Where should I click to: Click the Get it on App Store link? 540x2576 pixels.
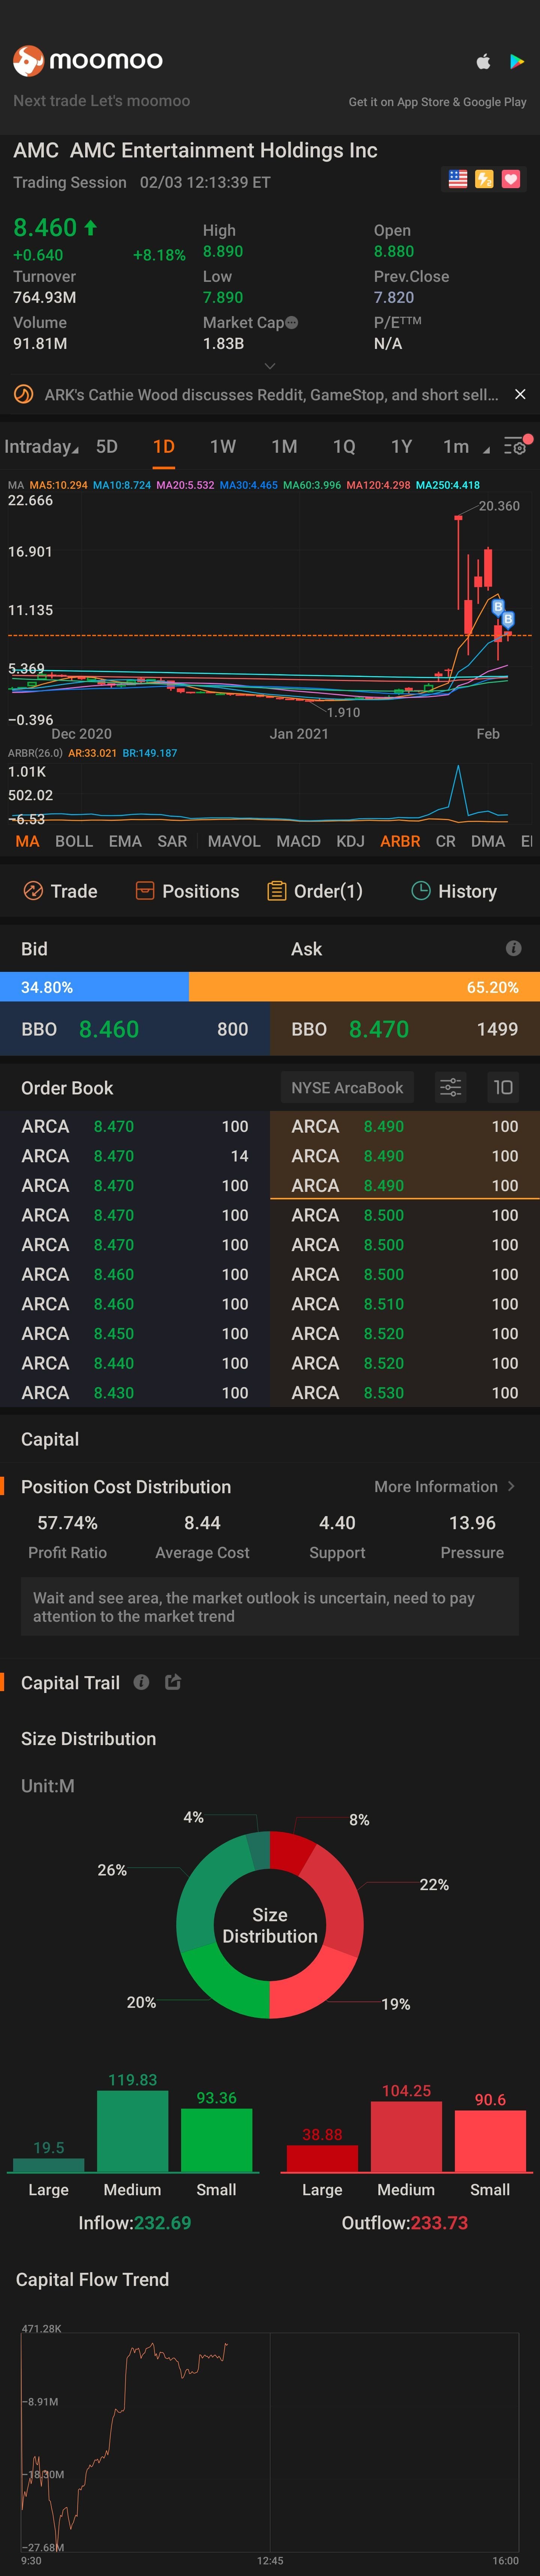pos(437,102)
